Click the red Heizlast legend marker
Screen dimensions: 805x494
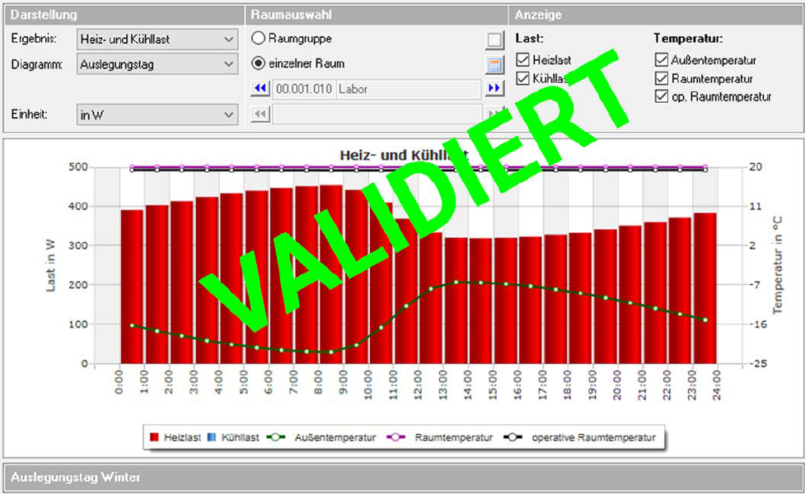153,437
